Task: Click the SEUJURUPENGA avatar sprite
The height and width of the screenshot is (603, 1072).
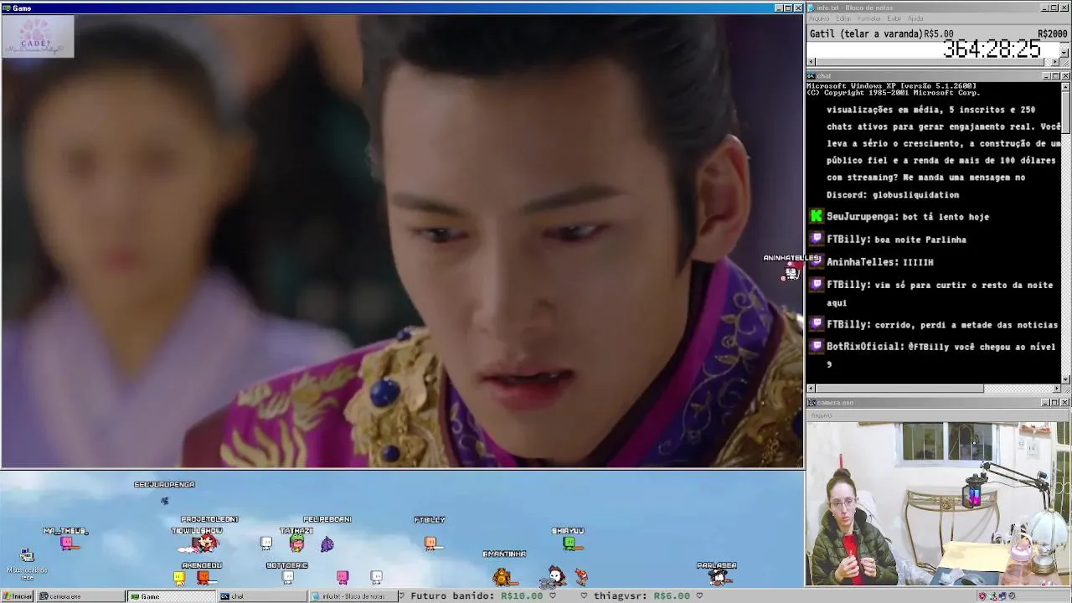Action: tap(164, 501)
